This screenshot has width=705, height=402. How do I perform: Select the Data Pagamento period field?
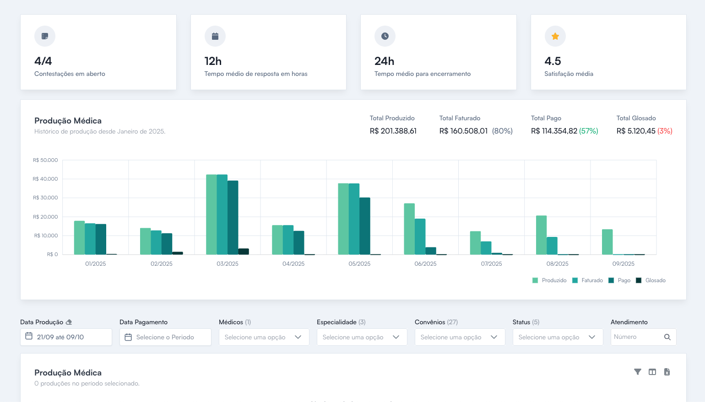coord(165,337)
